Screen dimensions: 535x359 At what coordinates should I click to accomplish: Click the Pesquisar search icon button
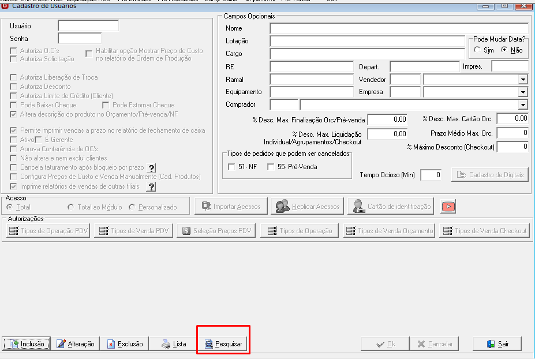(x=223, y=343)
